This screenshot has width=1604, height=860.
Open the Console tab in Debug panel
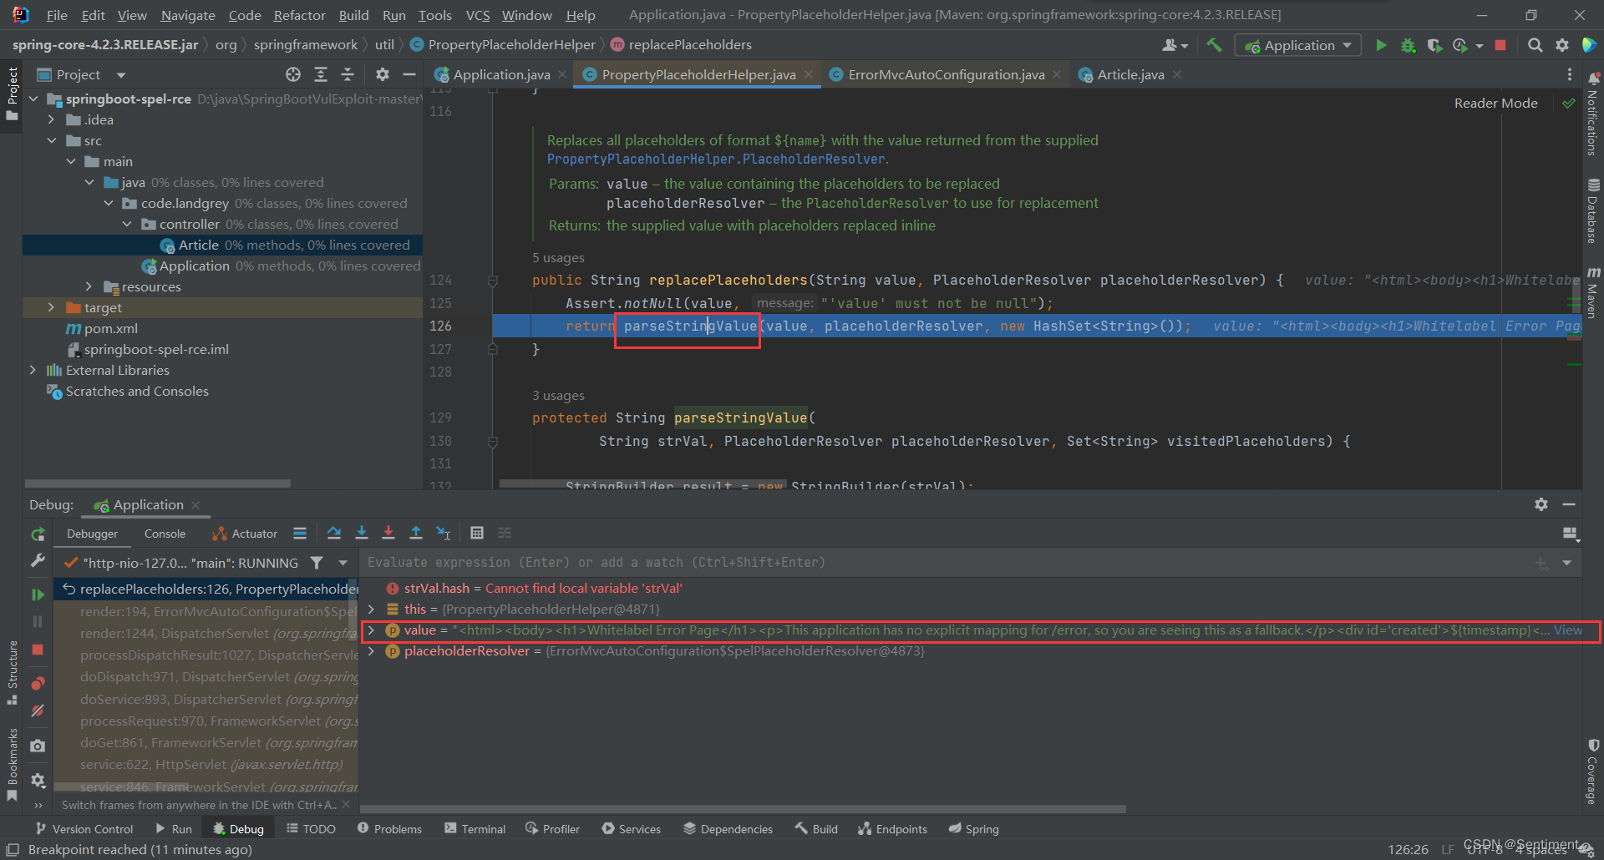click(165, 534)
